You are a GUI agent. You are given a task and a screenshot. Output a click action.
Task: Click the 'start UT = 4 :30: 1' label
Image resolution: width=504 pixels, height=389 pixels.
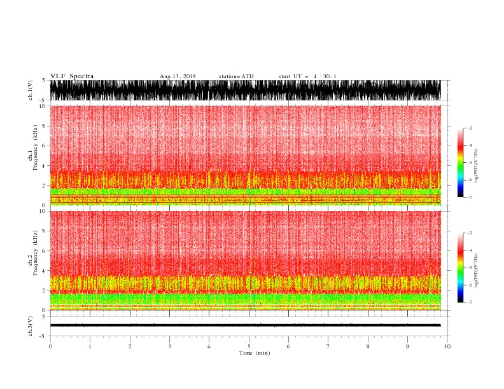(307, 76)
